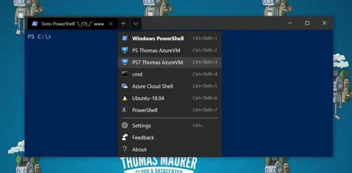The width and height of the screenshot is (352, 173).
Task: Click the Ctrl+Shift+7 shortcut text
Action: [205, 110]
